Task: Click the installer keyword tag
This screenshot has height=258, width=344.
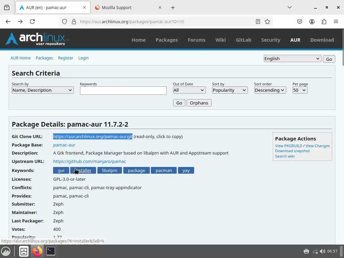Action: click(x=83, y=170)
